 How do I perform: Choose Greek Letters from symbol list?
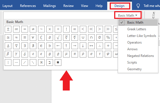[138, 29]
